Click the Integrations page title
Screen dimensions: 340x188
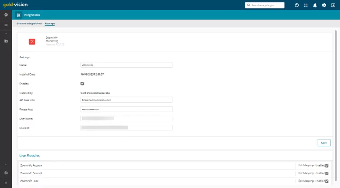coord(32,15)
